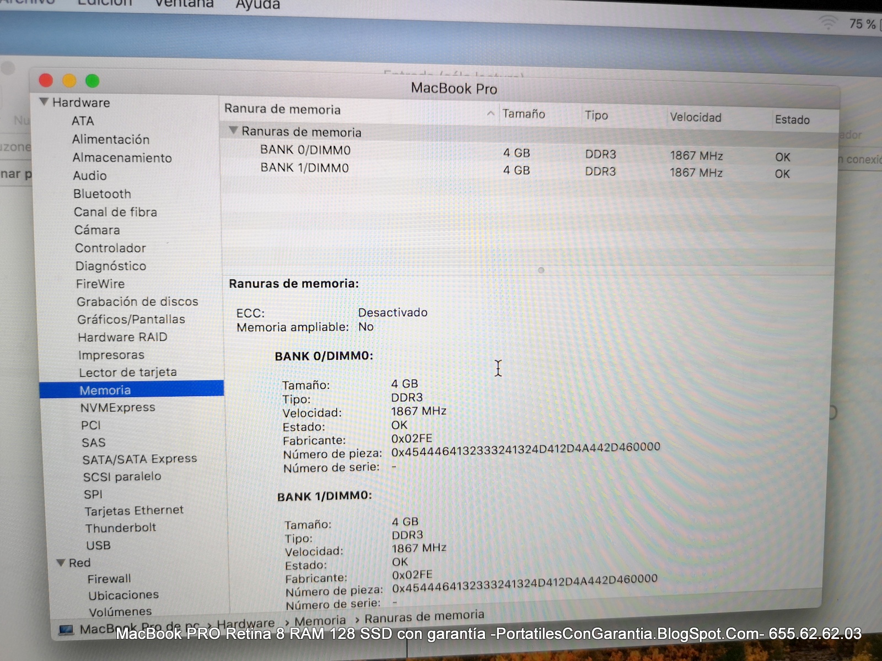Screen dimensions: 882x661
Task: Select Ubicaciones under Red
Action: 123,595
